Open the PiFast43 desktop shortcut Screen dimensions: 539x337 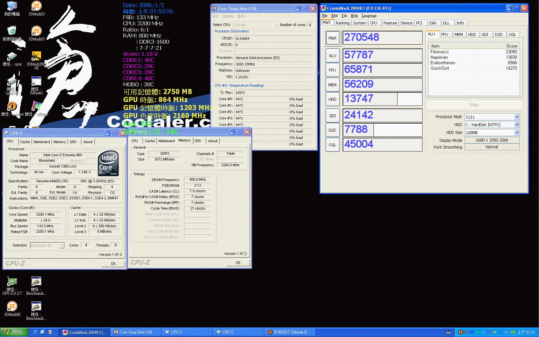pos(36,85)
